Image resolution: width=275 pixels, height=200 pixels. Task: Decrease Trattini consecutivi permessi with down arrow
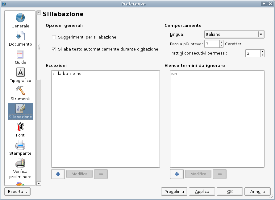click(x=262, y=55)
